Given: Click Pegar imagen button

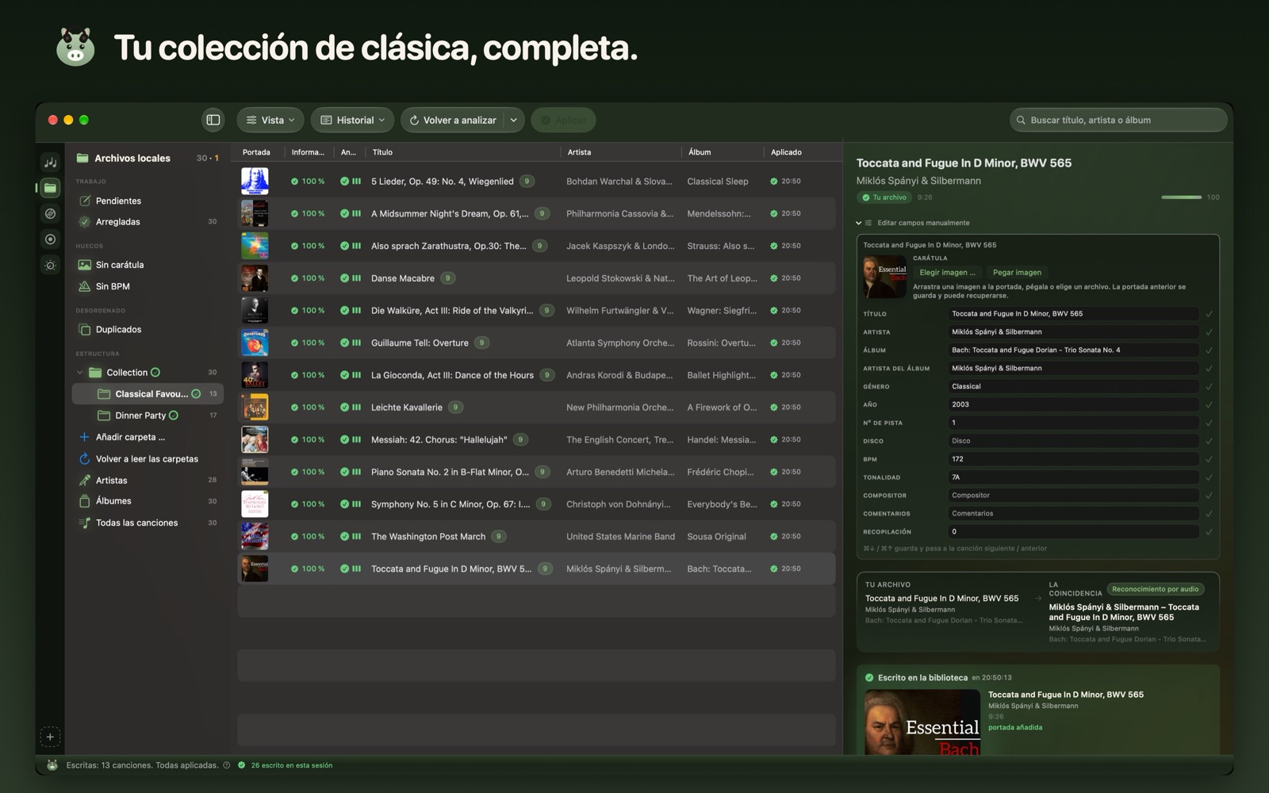Looking at the screenshot, I should pyautogui.click(x=1017, y=273).
